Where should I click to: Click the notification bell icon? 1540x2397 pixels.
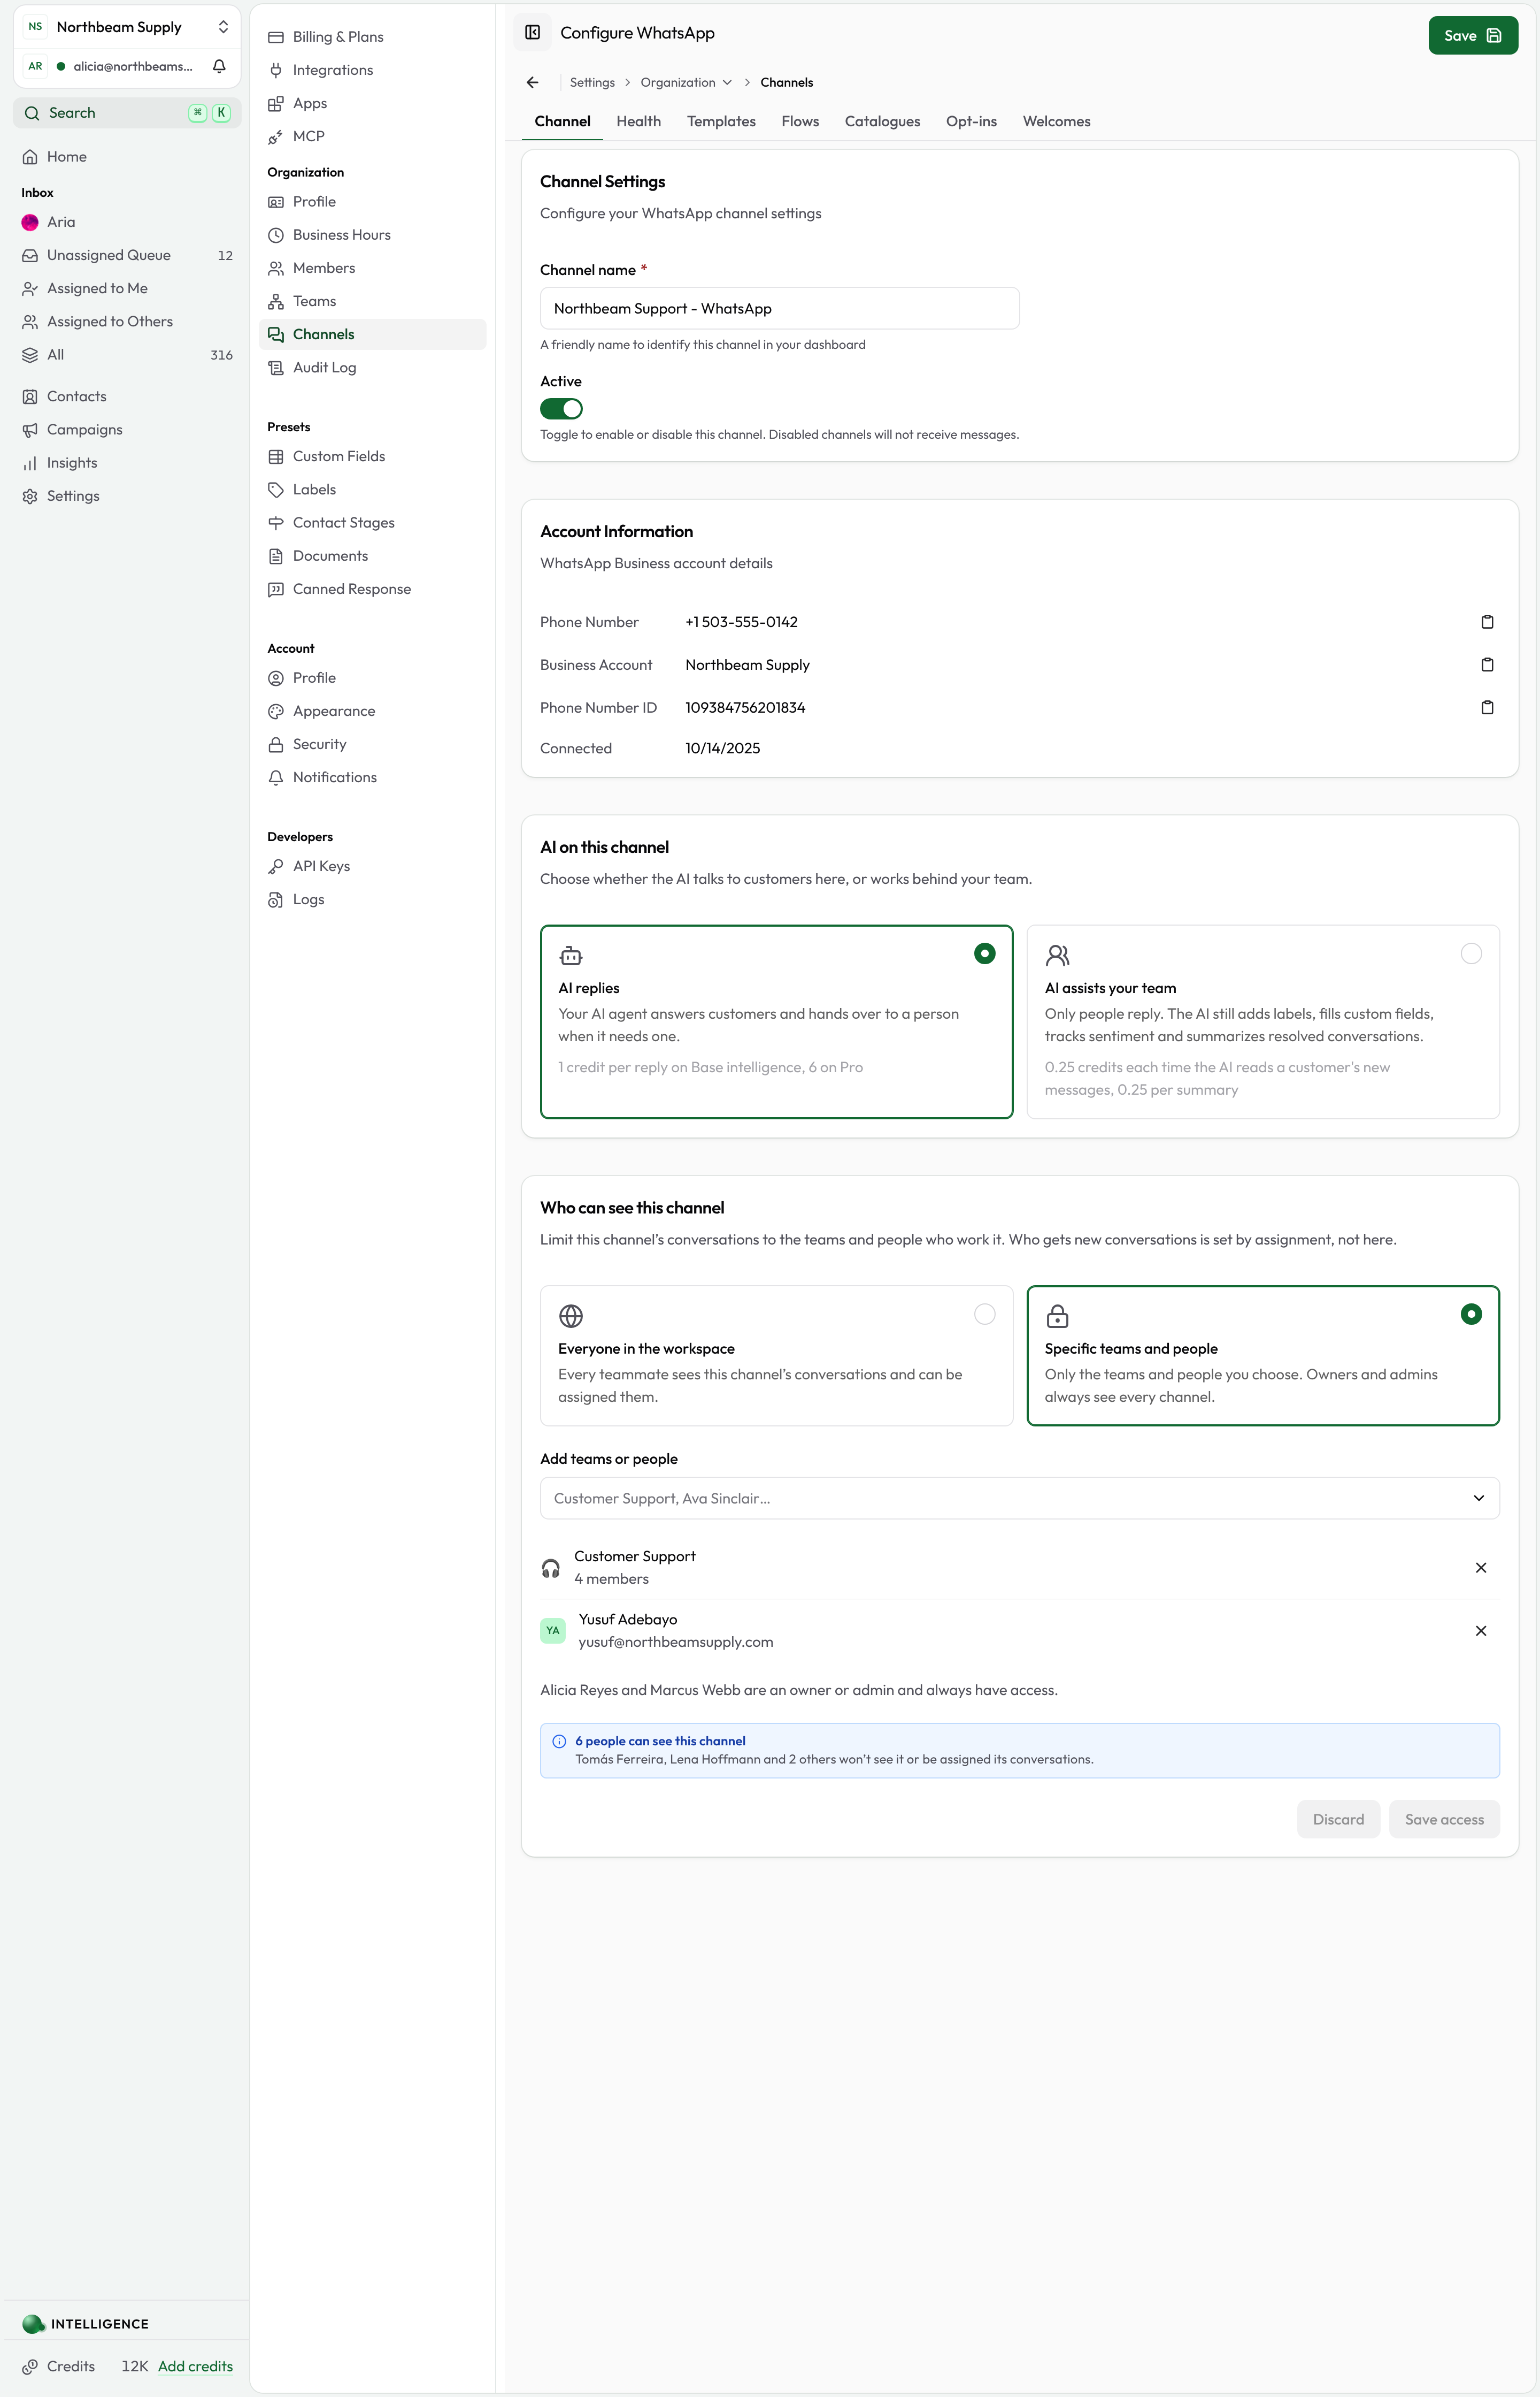coord(219,66)
